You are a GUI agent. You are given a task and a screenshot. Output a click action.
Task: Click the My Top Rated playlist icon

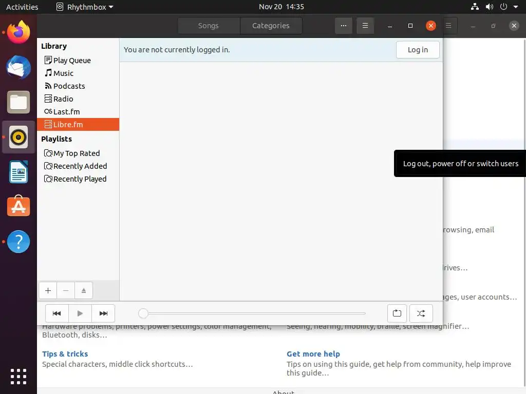point(48,153)
